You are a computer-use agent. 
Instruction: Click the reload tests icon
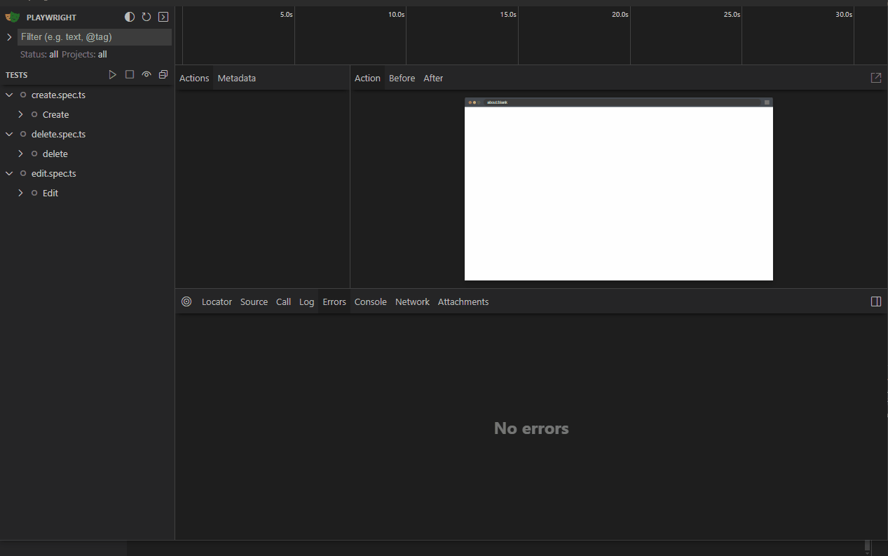pyautogui.click(x=146, y=17)
